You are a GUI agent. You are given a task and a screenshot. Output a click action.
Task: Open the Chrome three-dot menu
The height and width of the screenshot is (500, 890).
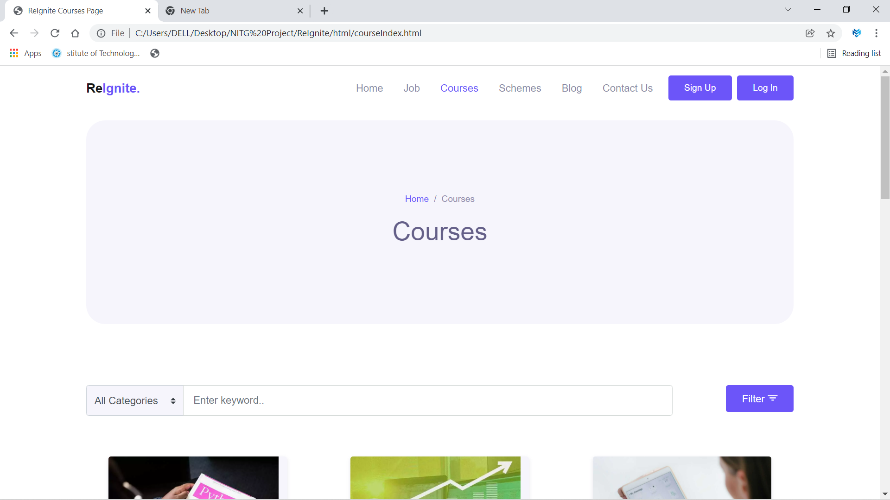tap(876, 33)
